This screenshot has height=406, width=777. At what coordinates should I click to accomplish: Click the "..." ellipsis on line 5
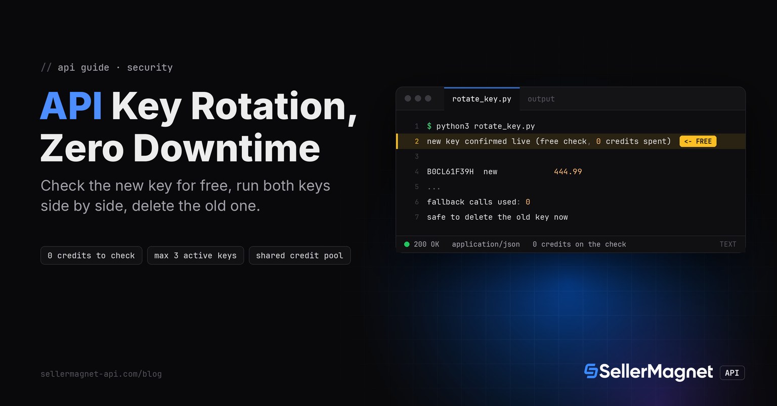point(434,187)
